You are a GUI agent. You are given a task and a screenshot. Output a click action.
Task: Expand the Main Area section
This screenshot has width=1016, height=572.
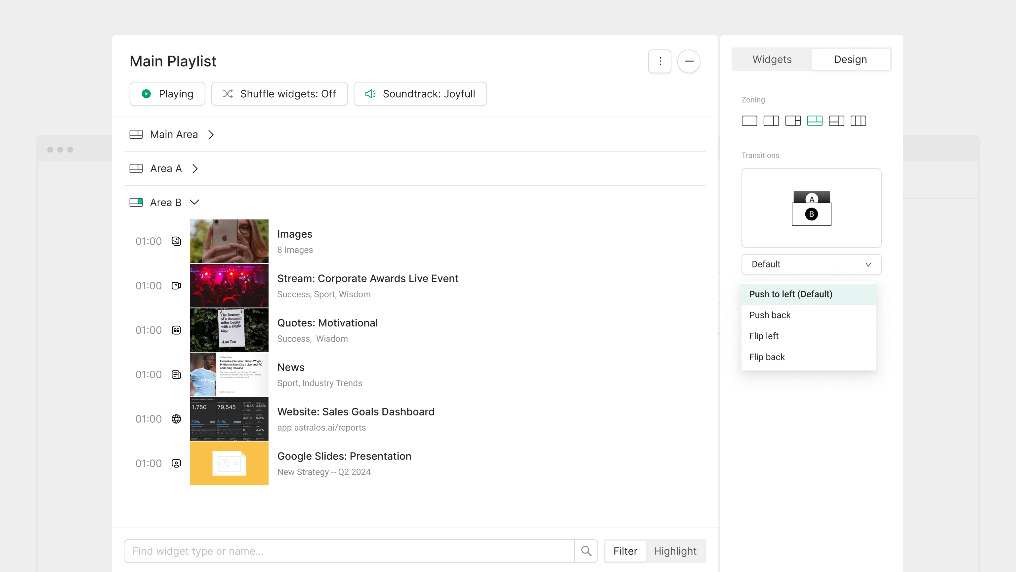tap(211, 135)
